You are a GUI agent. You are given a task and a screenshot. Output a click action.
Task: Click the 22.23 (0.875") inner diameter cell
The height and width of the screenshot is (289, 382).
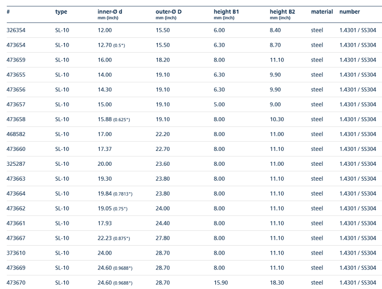point(113,238)
